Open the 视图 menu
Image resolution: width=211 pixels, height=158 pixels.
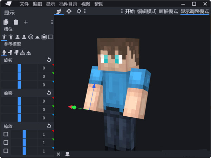click(86, 4)
